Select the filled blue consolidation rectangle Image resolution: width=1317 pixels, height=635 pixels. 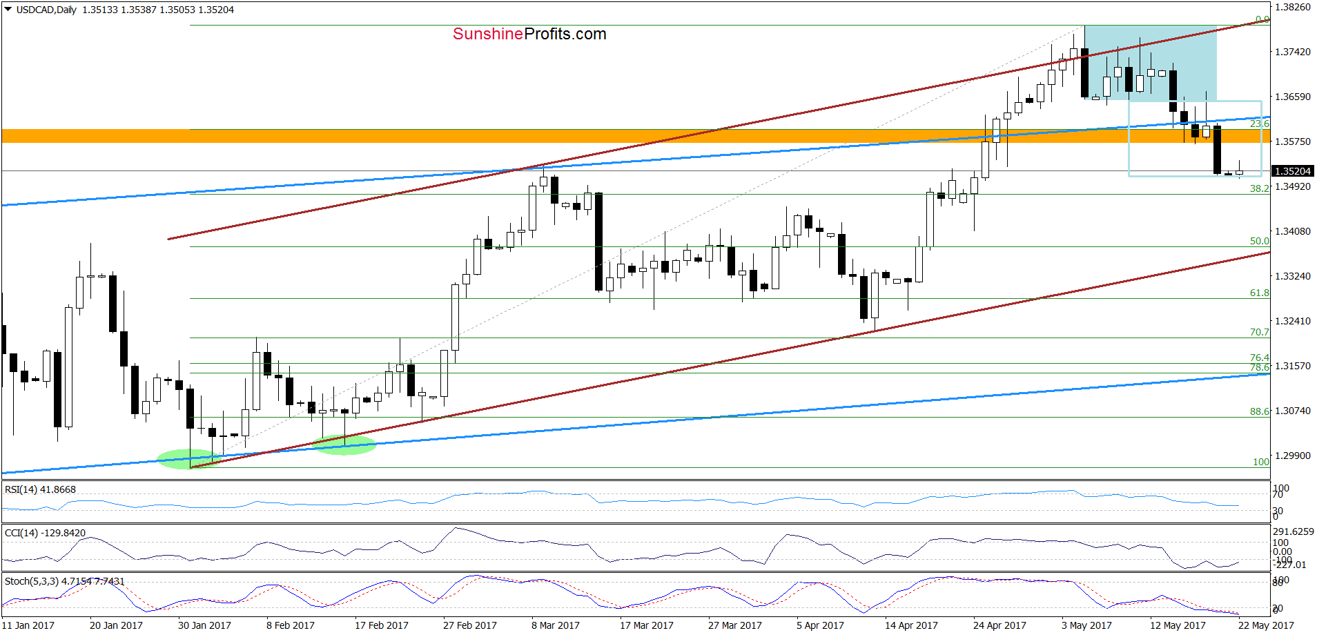click(x=1151, y=63)
